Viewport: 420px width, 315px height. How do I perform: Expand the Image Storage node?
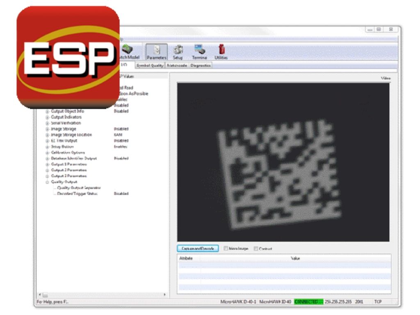click(47, 129)
